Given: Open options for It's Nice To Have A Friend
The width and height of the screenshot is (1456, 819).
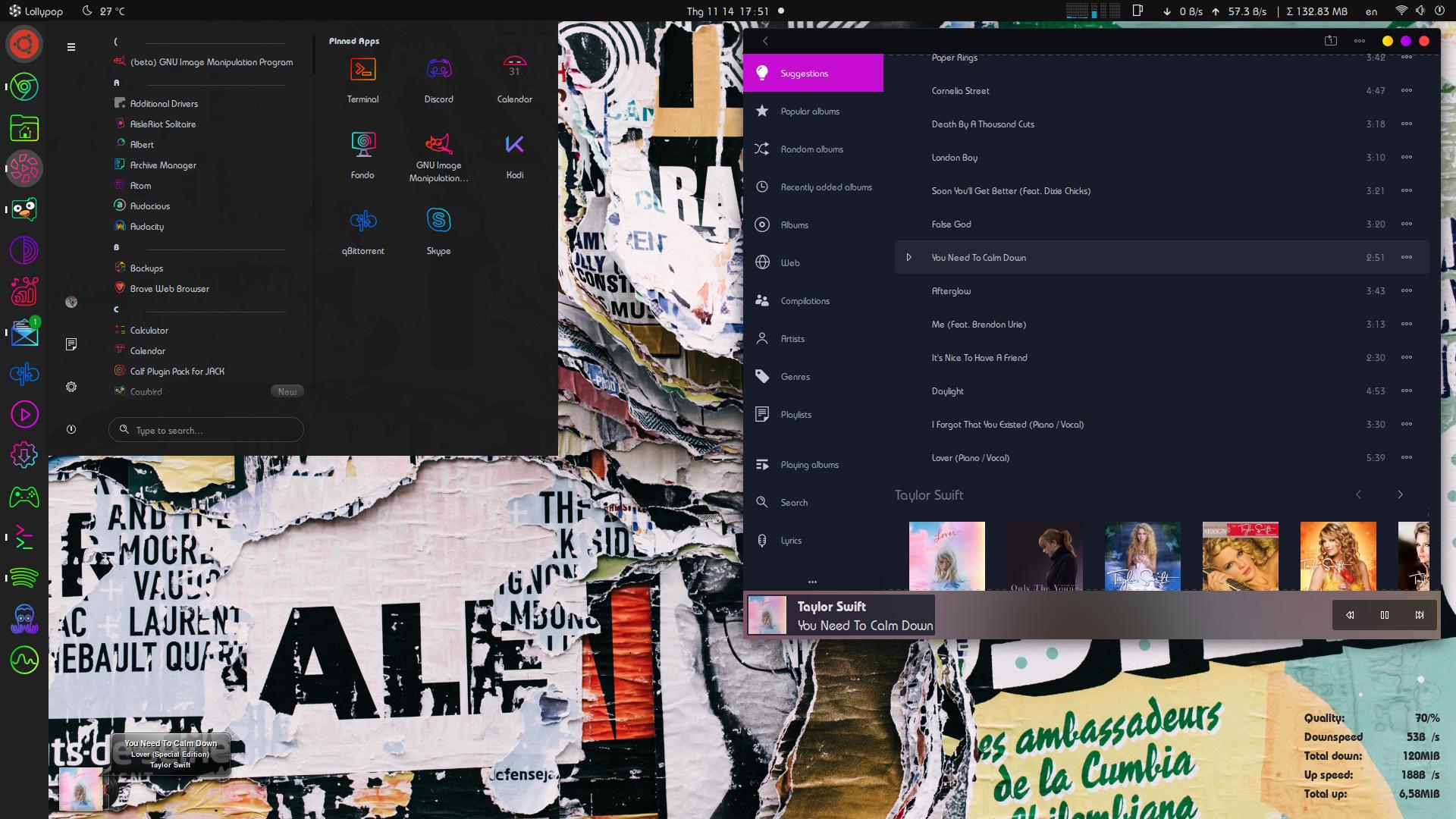Looking at the screenshot, I should [1407, 358].
